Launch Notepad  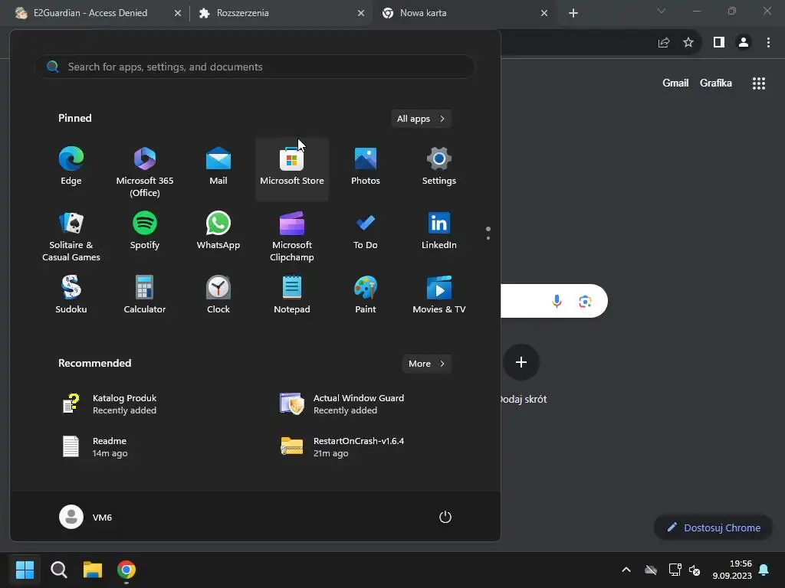pyautogui.click(x=292, y=296)
